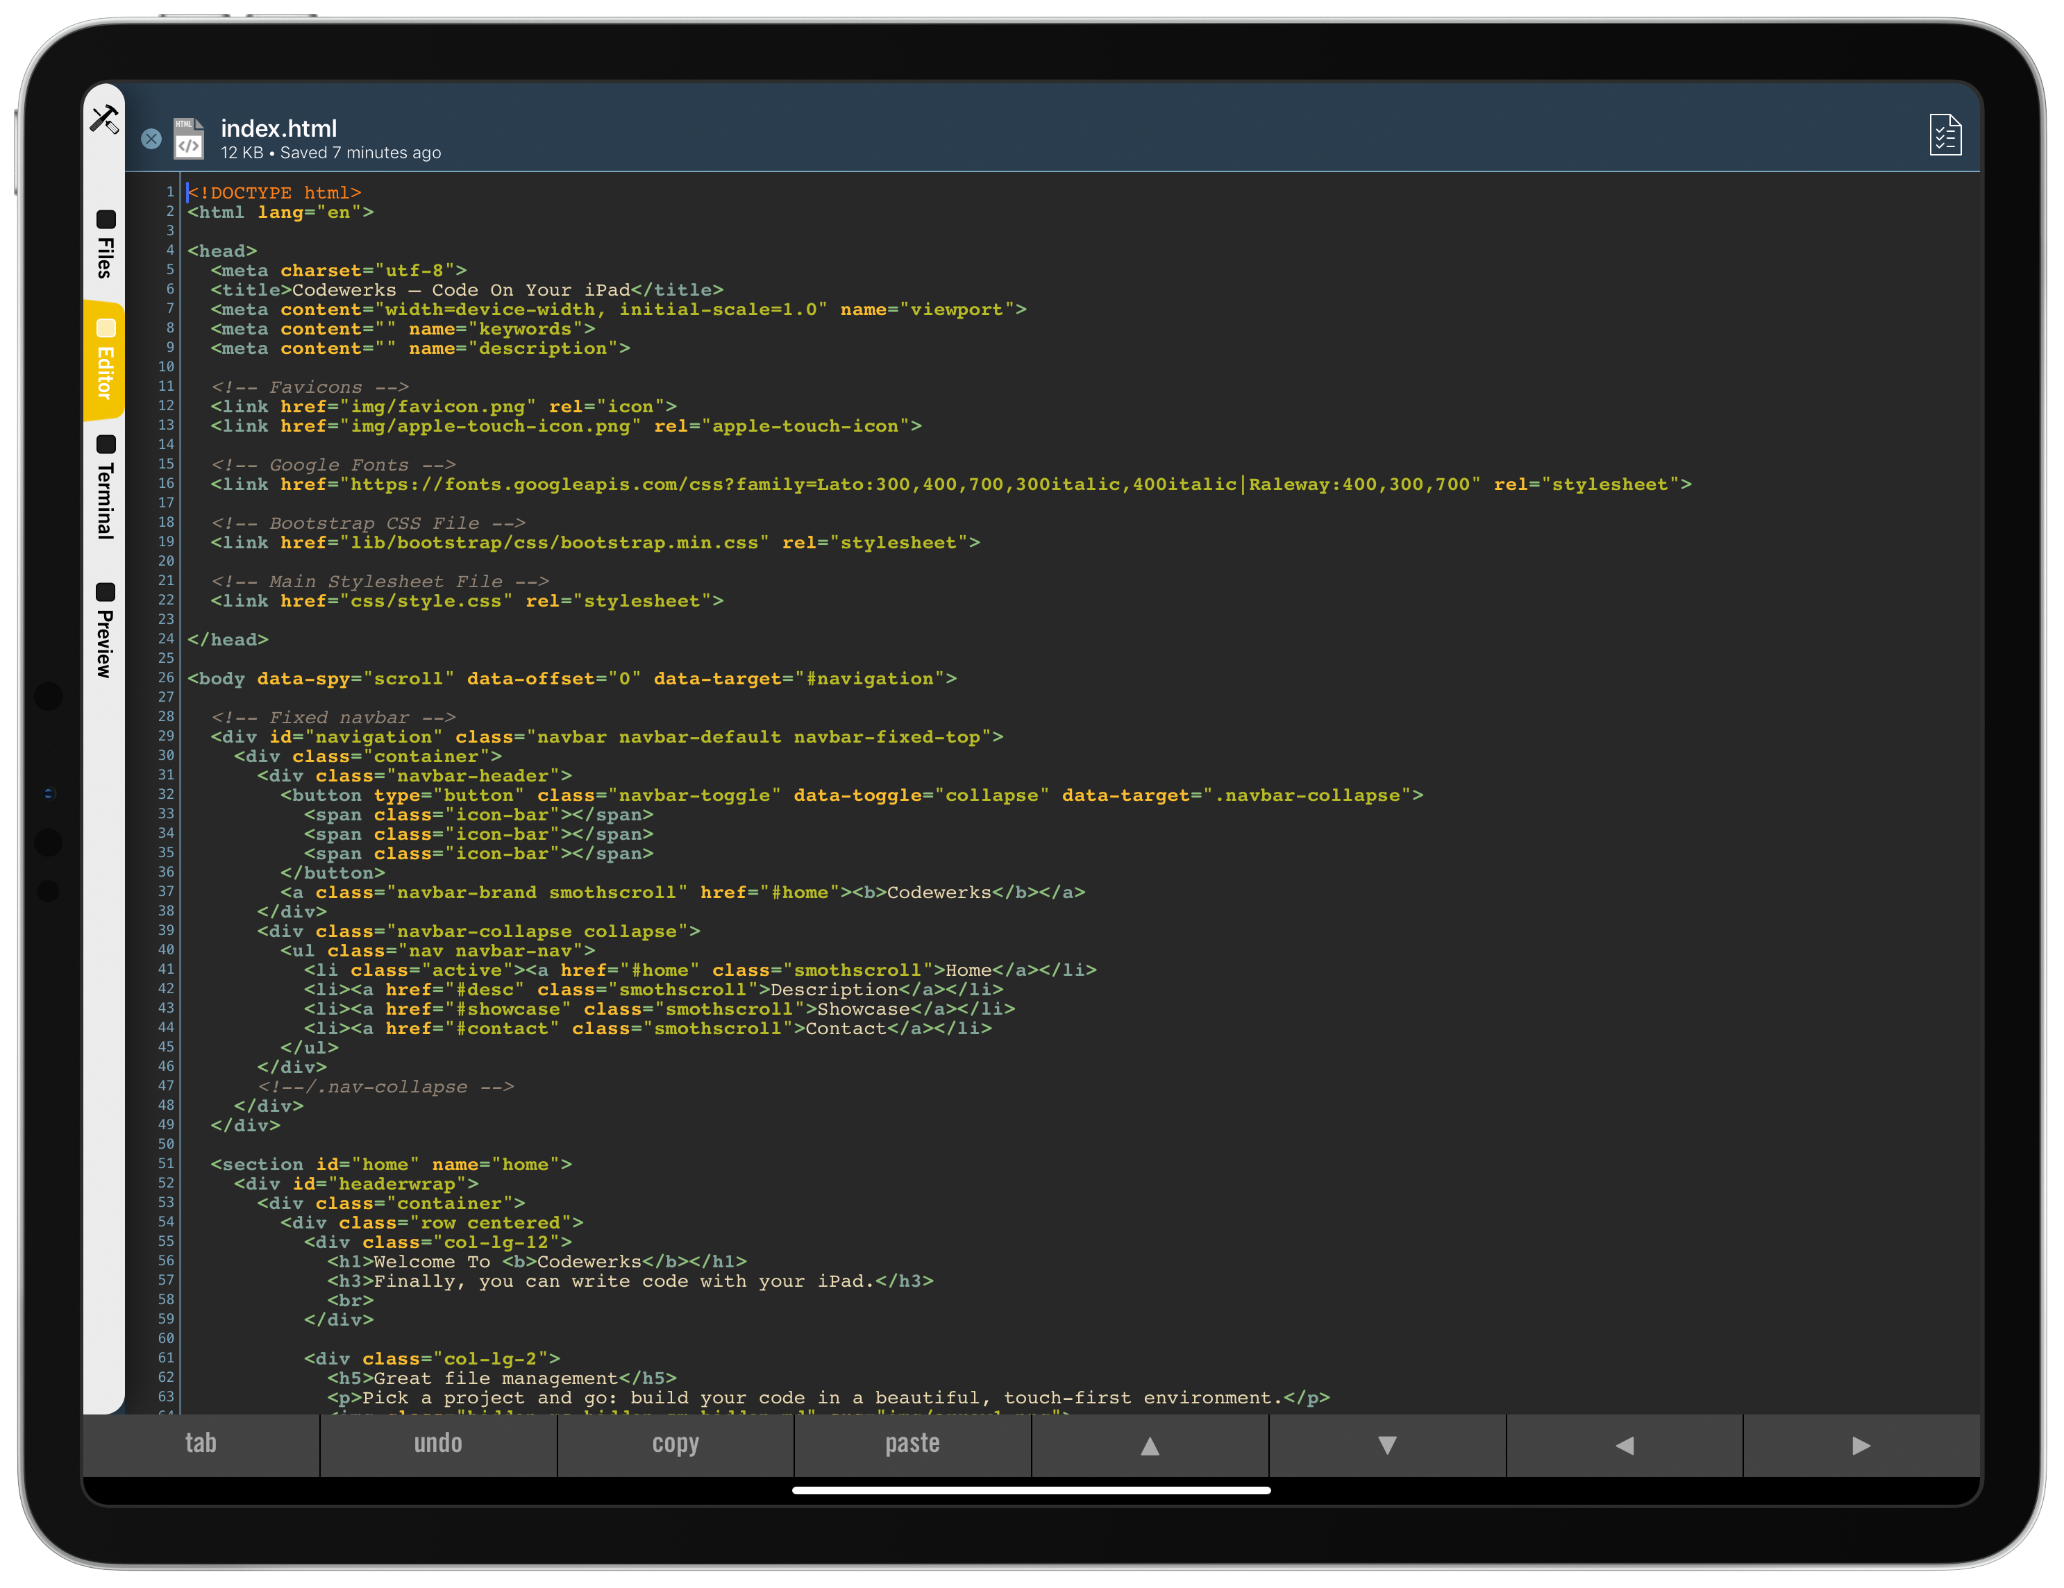
Task: Place cursor on bootstrap.min.css link line
Action: pos(596,543)
